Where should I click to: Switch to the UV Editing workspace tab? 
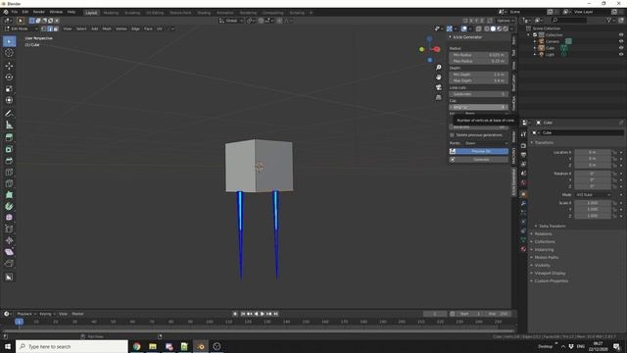(155, 13)
